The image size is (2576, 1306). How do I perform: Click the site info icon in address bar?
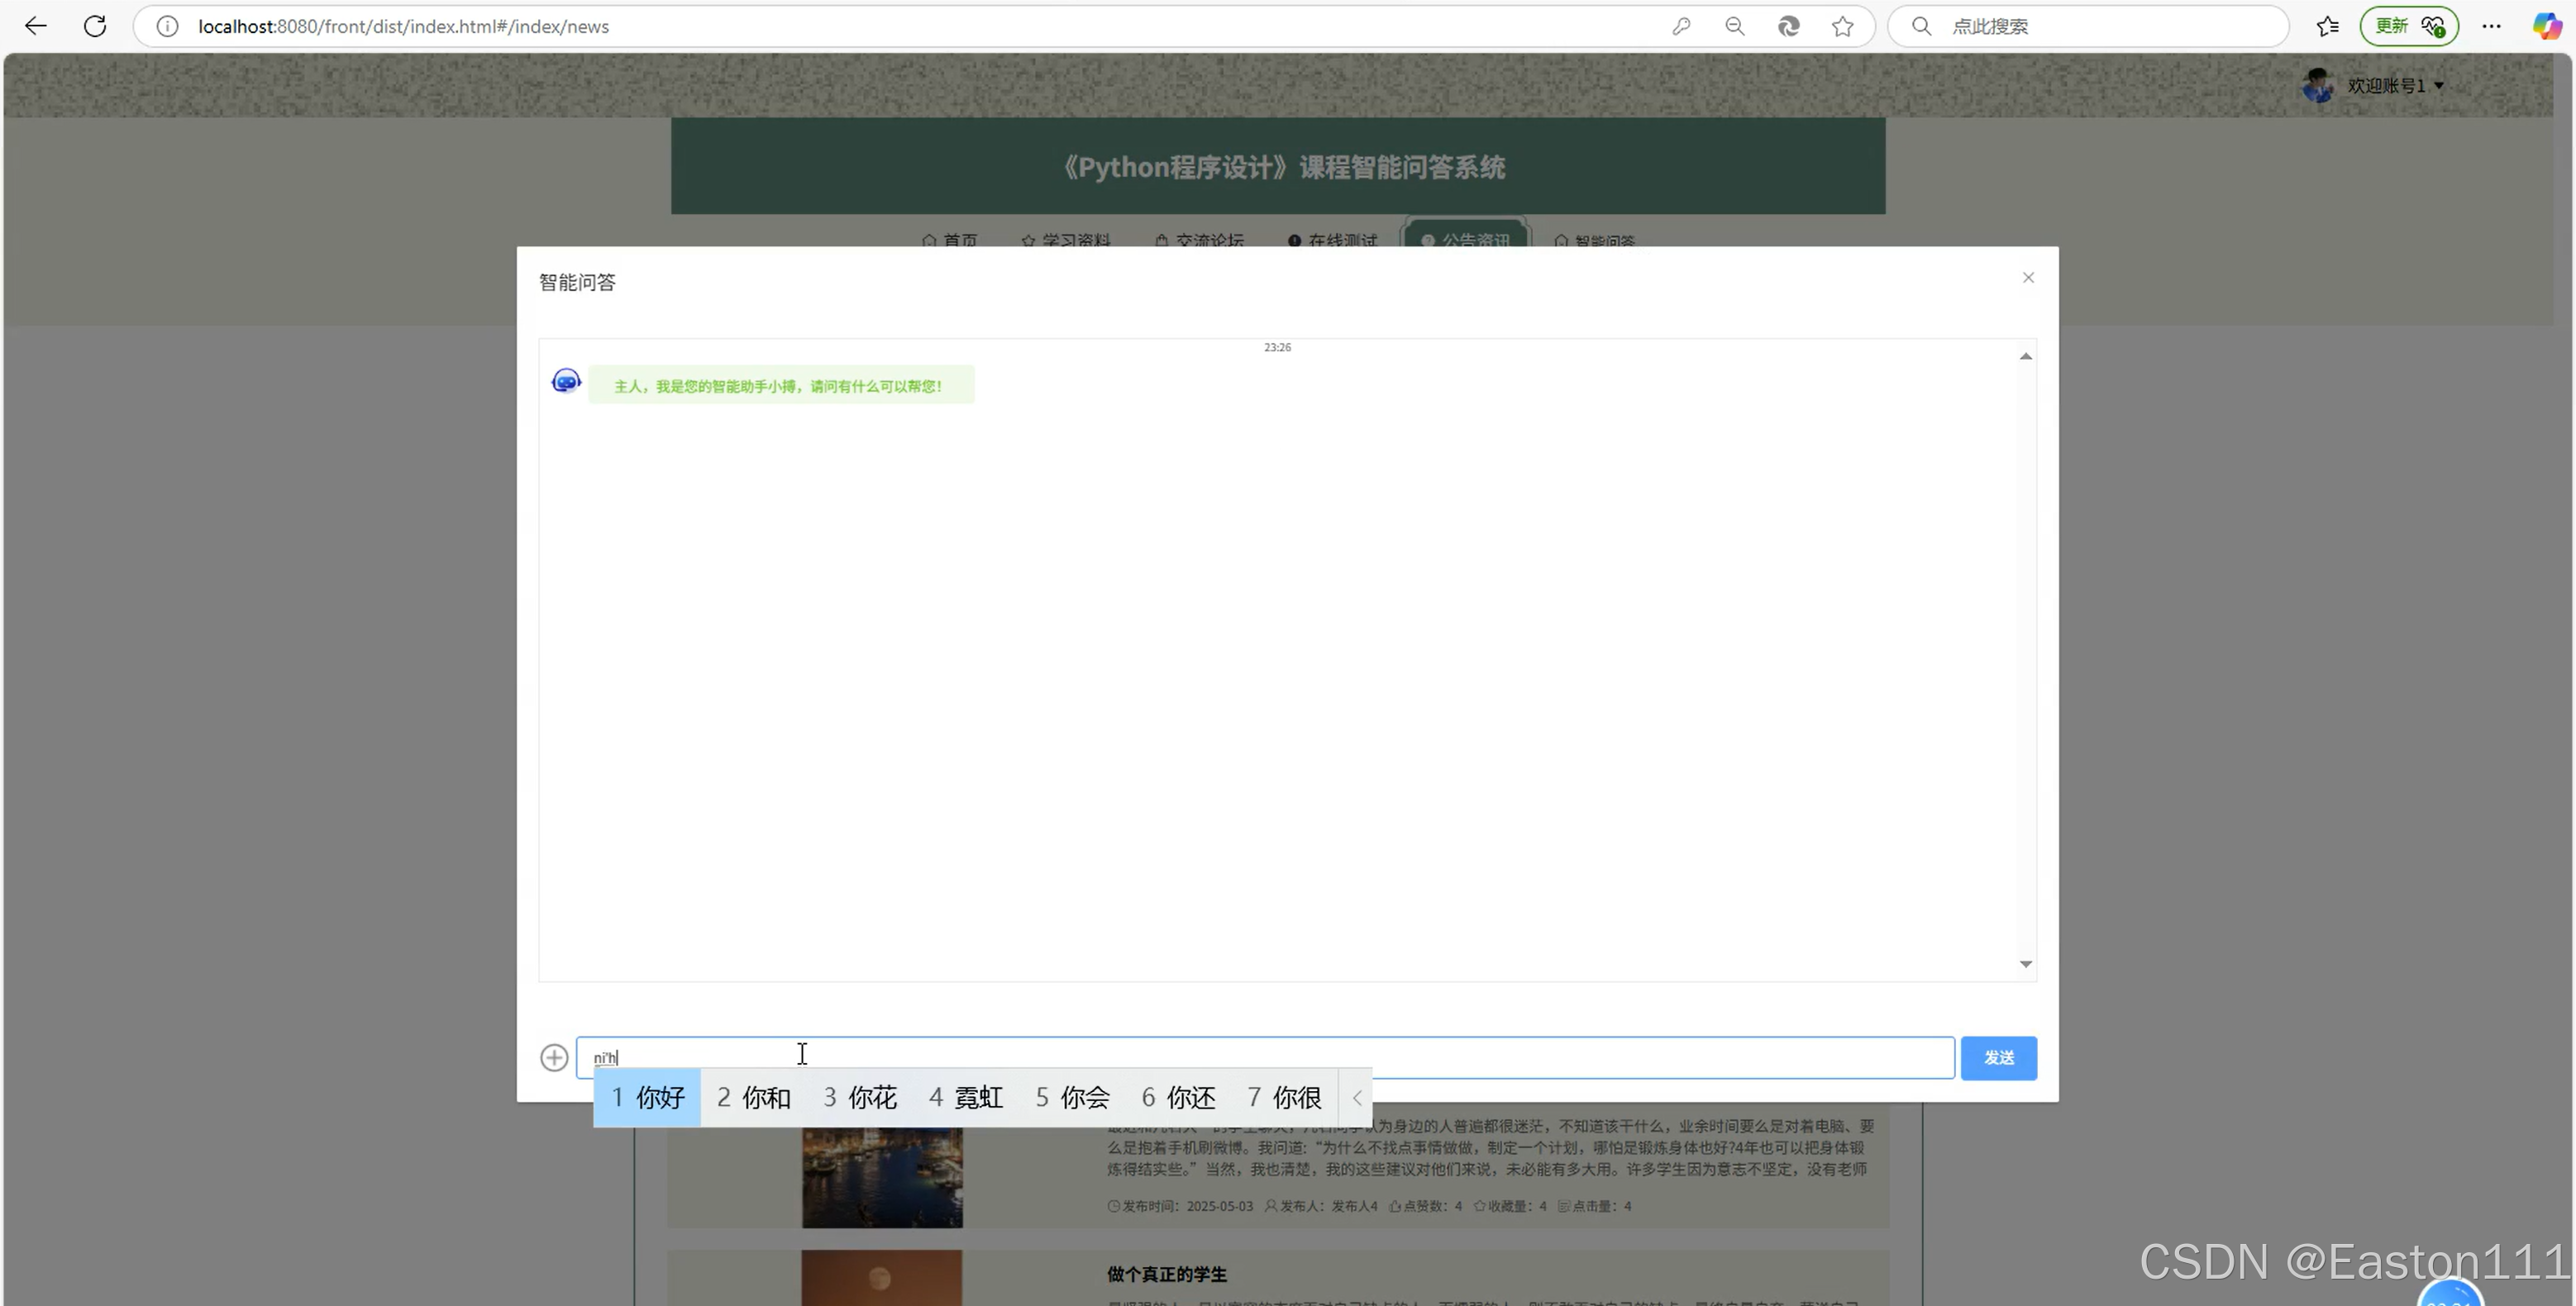pos(167,26)
